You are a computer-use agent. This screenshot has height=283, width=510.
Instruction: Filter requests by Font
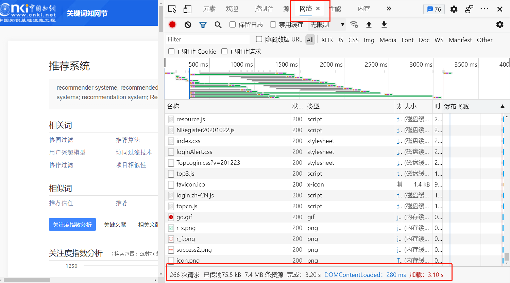coord(407,40)
